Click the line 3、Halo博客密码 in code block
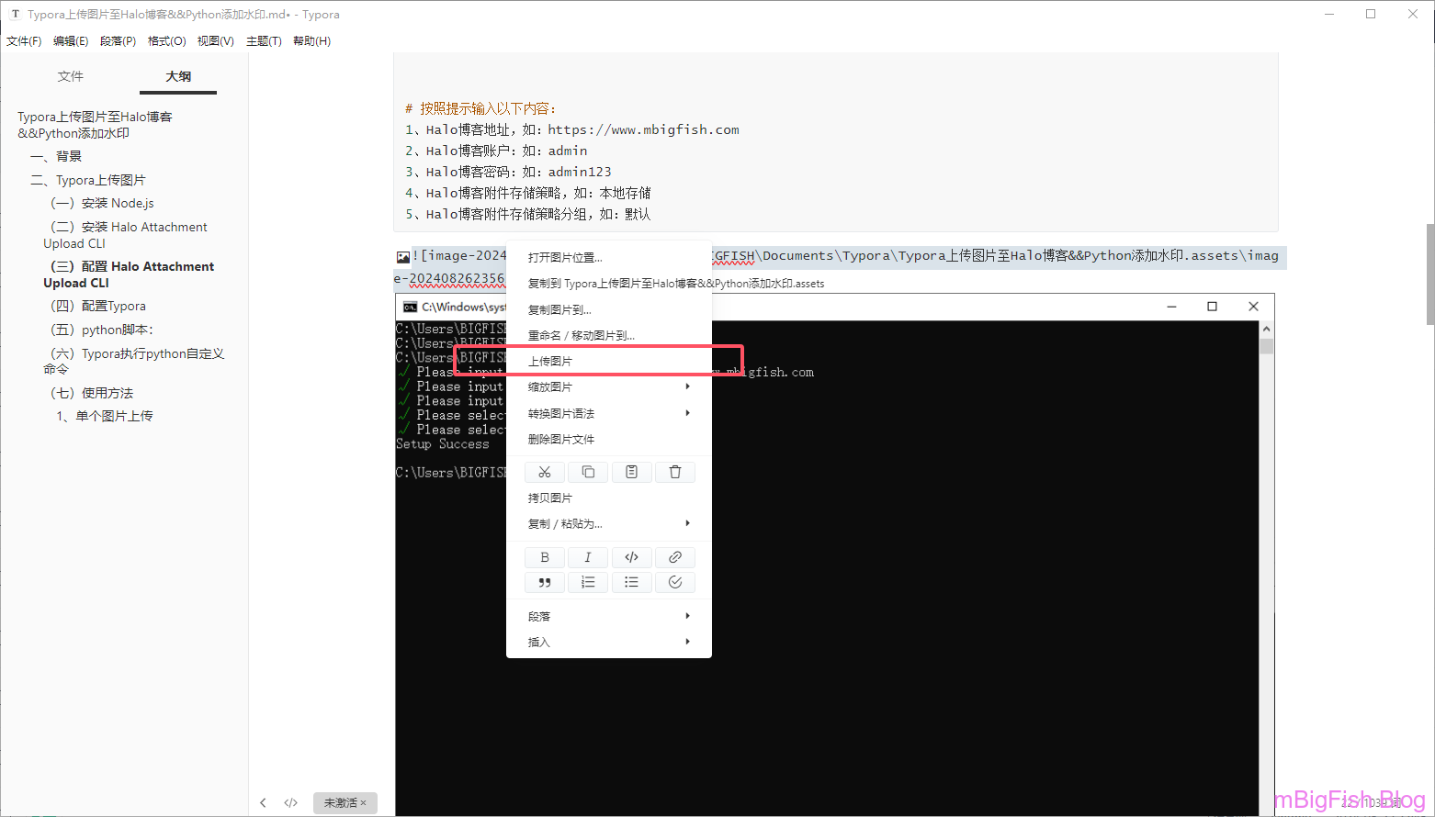1435x817 pixels. point(508,172)
